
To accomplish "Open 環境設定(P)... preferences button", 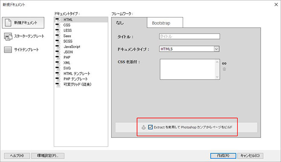I will [48, 156].
